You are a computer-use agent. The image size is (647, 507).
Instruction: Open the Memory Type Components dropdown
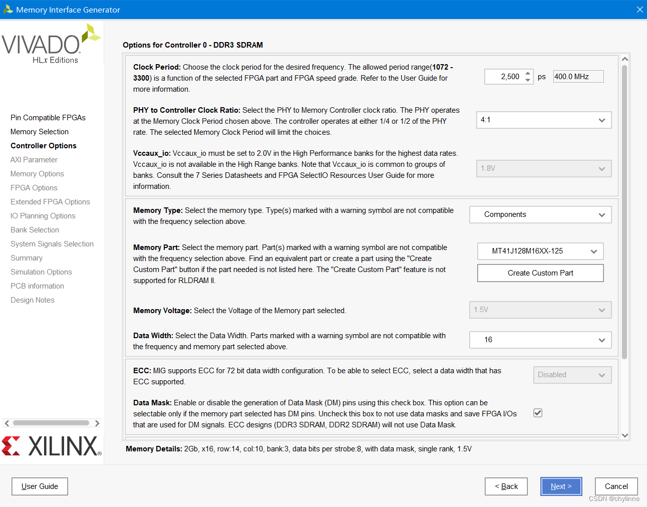point(540,215)
